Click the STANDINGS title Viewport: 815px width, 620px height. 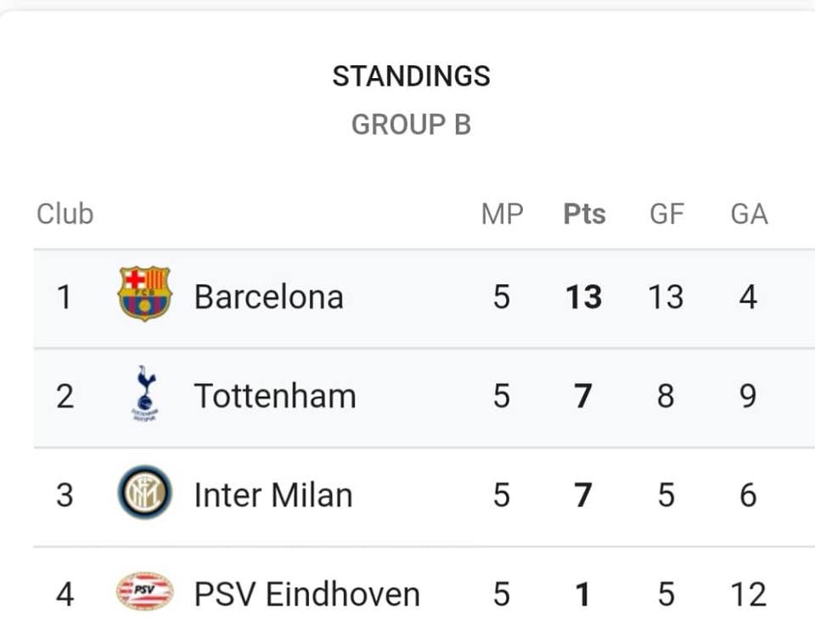[x=411, y=76]
